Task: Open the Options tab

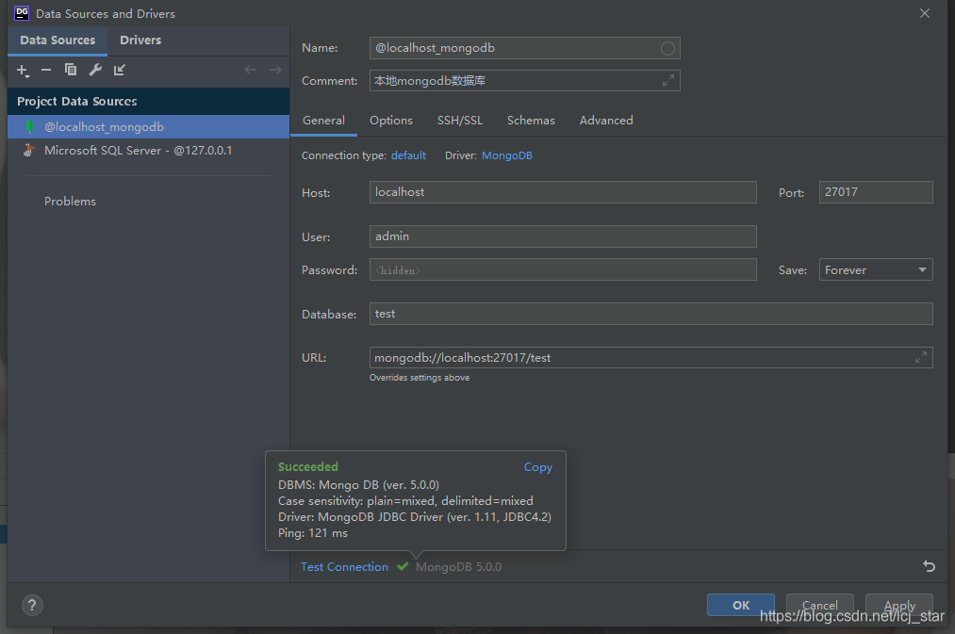Action: coord(391,121)
